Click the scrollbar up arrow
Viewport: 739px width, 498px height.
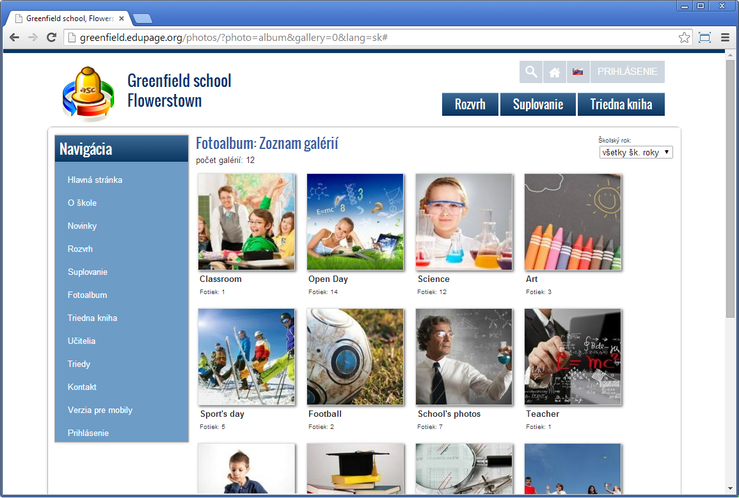coord(731,54)
